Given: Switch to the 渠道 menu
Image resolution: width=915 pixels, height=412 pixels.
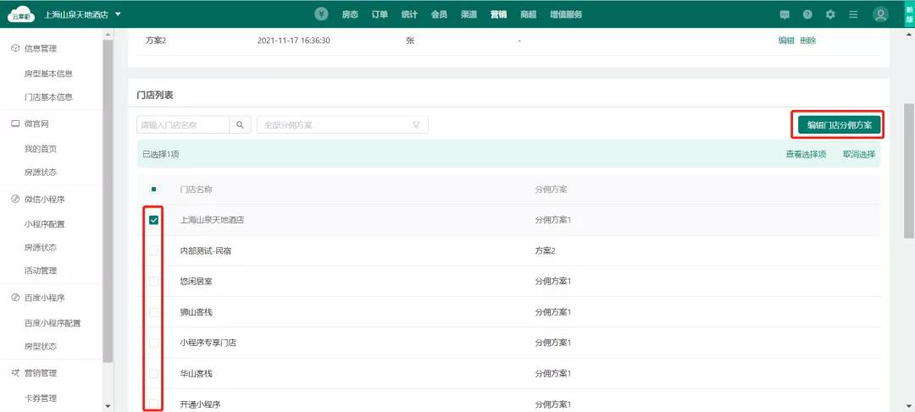Looking at the screenshot, I should tap(469, 14).
